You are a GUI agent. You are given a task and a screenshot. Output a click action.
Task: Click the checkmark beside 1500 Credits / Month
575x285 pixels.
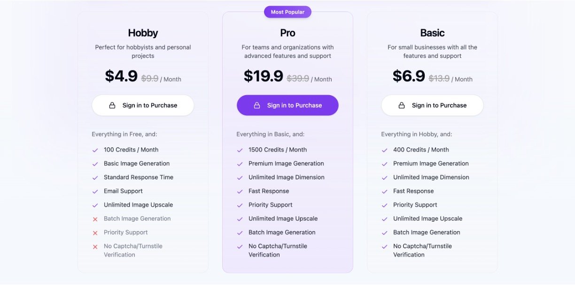pyautogui.click(x=240, y=150)
